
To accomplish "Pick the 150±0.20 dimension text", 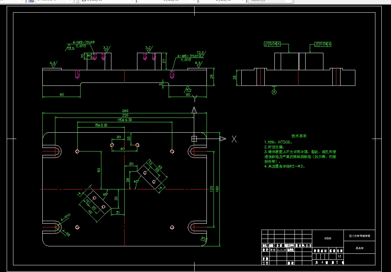I will point(125,120).
